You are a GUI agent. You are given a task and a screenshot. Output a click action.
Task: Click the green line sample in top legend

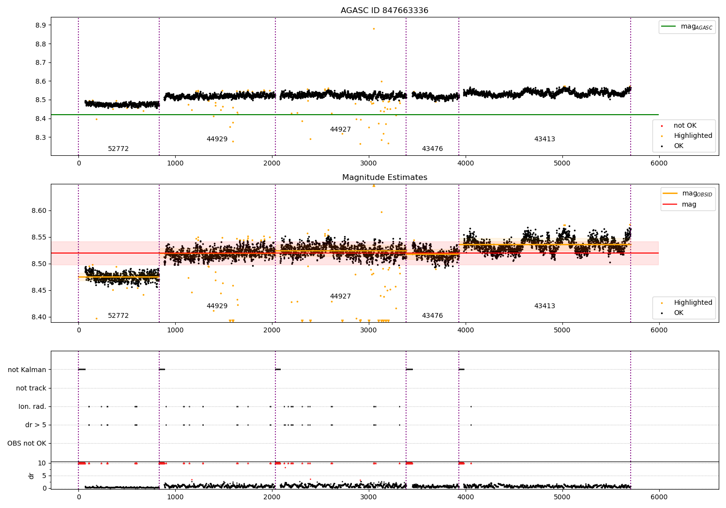click(669, 27)
